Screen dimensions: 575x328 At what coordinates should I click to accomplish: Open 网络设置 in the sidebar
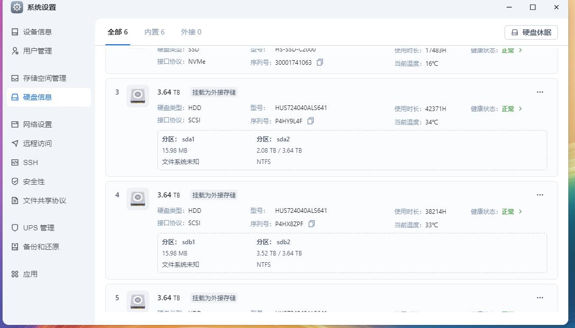point(49,124)
